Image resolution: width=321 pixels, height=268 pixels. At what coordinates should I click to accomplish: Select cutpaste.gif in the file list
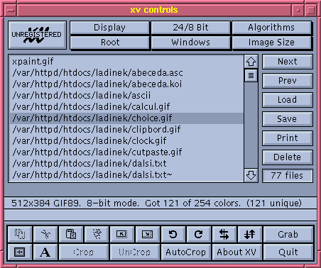(x=126, y=152)
